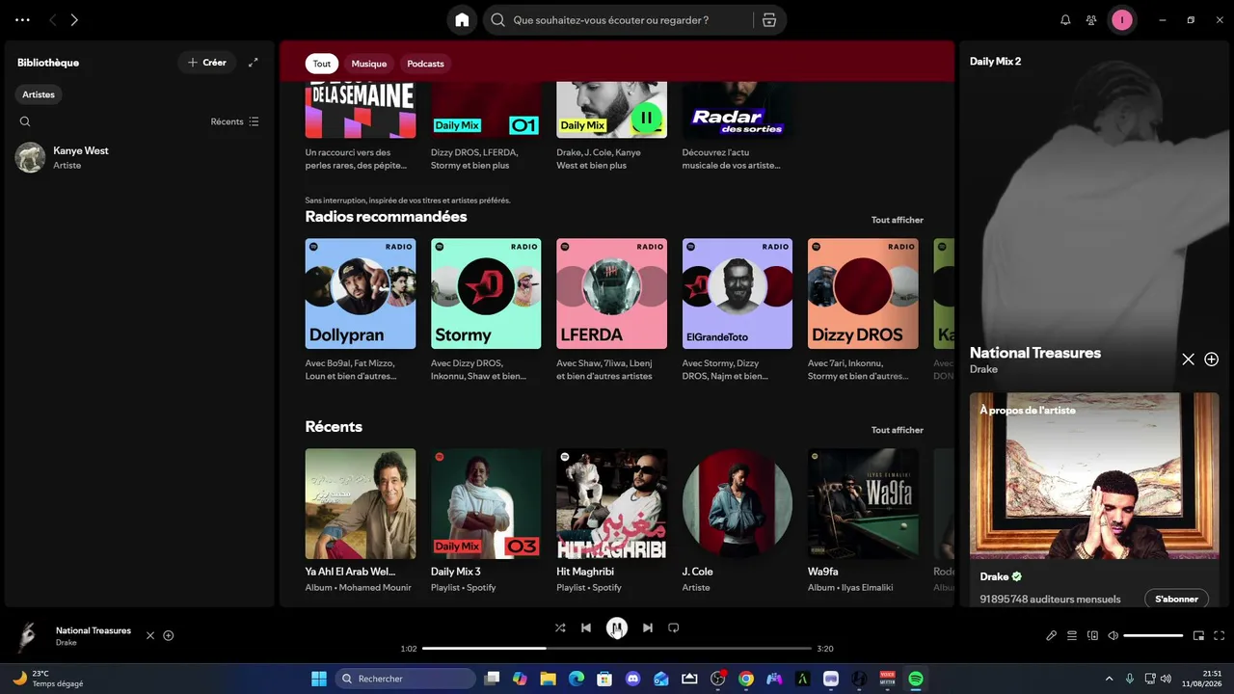Open Kanye West in the library
Viewport: 1234px width, 694px height.
coord(139,157)
